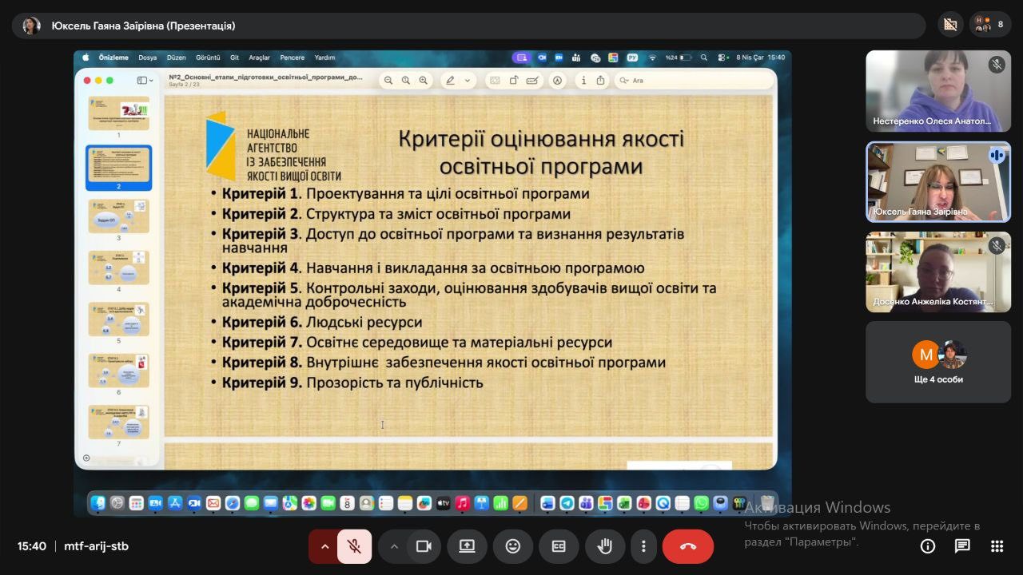
Task: Click the crossed-out icon next to the participants count
Action: (x=950, y=25)
